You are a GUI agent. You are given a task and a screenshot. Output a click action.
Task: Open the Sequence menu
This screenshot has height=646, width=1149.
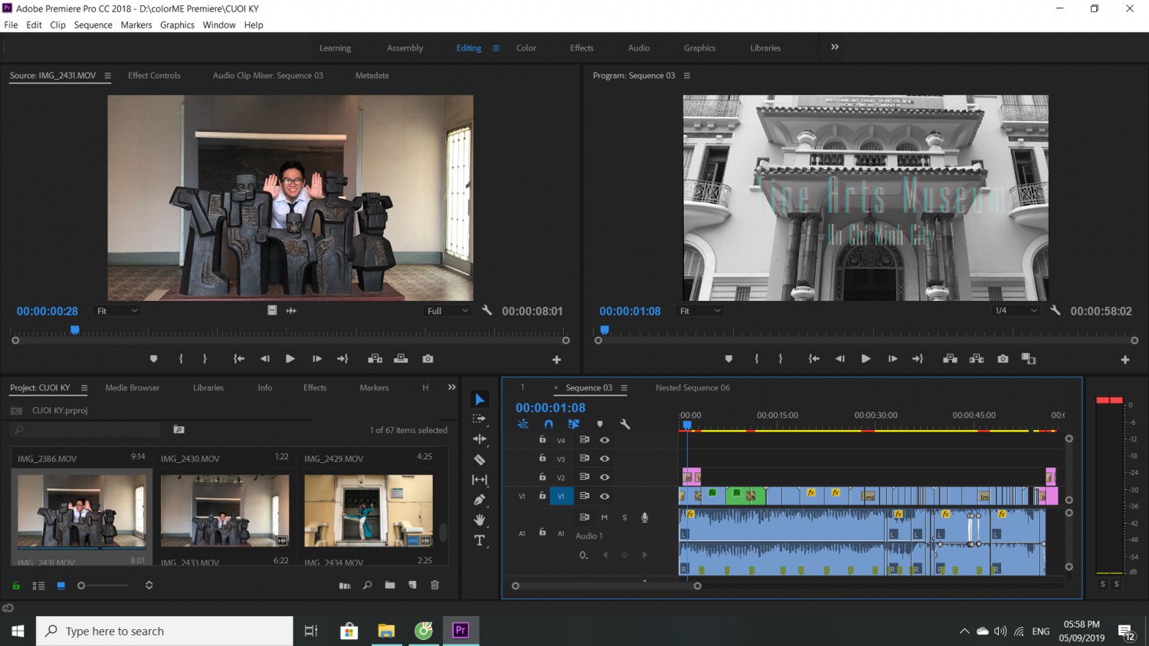tap(93, 24)
